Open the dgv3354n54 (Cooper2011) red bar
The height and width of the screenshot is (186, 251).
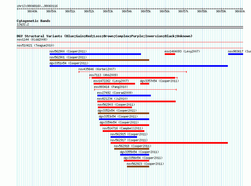coord(125,125)
